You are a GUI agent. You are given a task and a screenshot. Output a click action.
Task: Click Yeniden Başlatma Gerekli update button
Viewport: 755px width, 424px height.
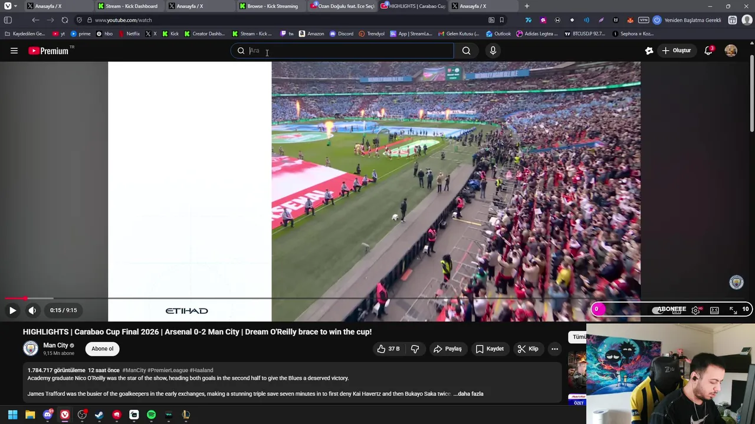point(687,20)
